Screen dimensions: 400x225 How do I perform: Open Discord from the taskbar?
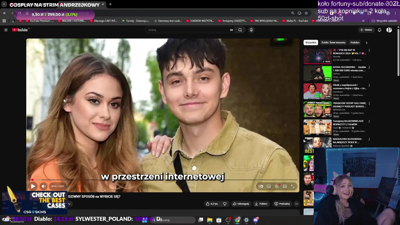click(x=256, y=220)
